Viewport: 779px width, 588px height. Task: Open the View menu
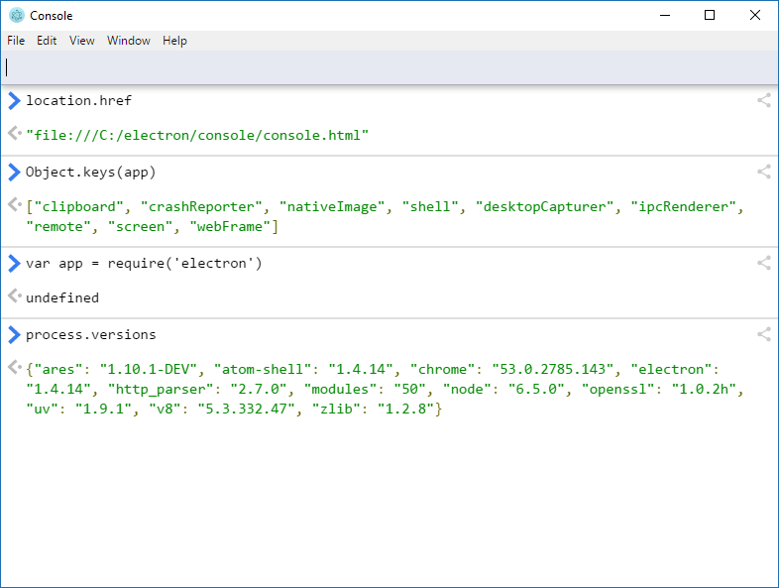point(82,41)
